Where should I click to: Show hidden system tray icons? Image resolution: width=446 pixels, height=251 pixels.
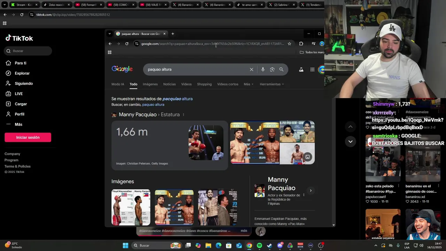click(x=376, y=245)
